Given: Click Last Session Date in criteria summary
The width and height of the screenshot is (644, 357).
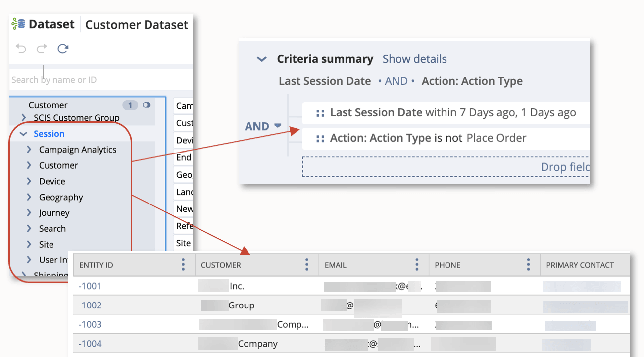Looking at the screenshot, I should coord(325,81).
